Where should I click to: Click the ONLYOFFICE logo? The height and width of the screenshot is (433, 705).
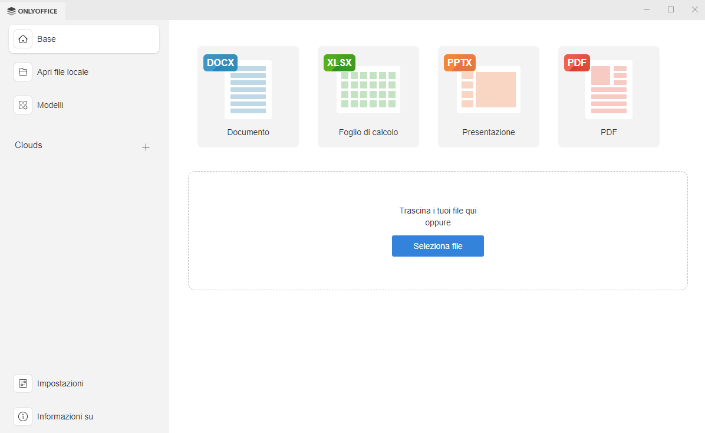tap(33, 11)
